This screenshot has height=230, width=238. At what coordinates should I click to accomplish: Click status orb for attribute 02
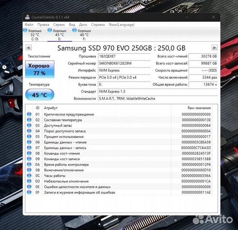click(x=29, y=120)
